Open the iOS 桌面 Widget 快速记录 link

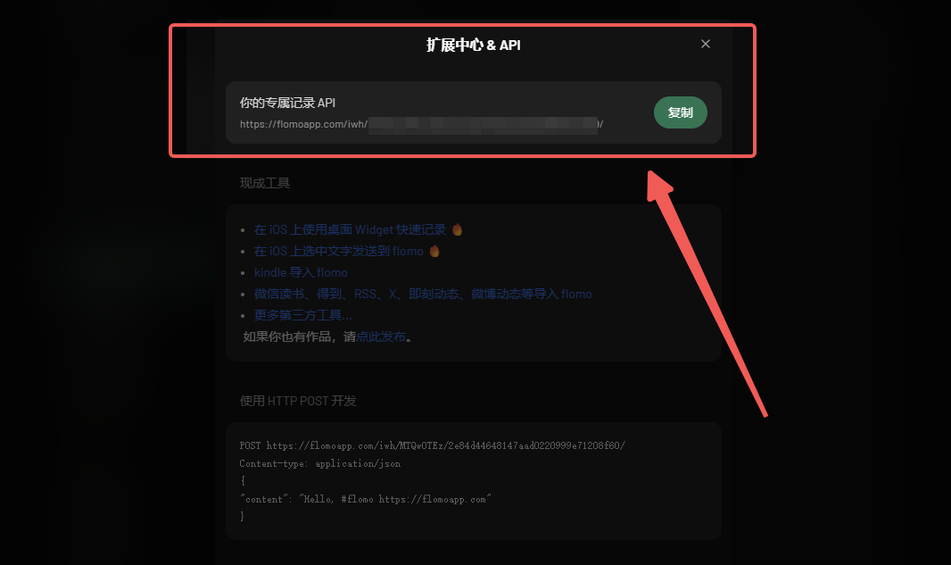pyautogui.click(x=350, y=229)
